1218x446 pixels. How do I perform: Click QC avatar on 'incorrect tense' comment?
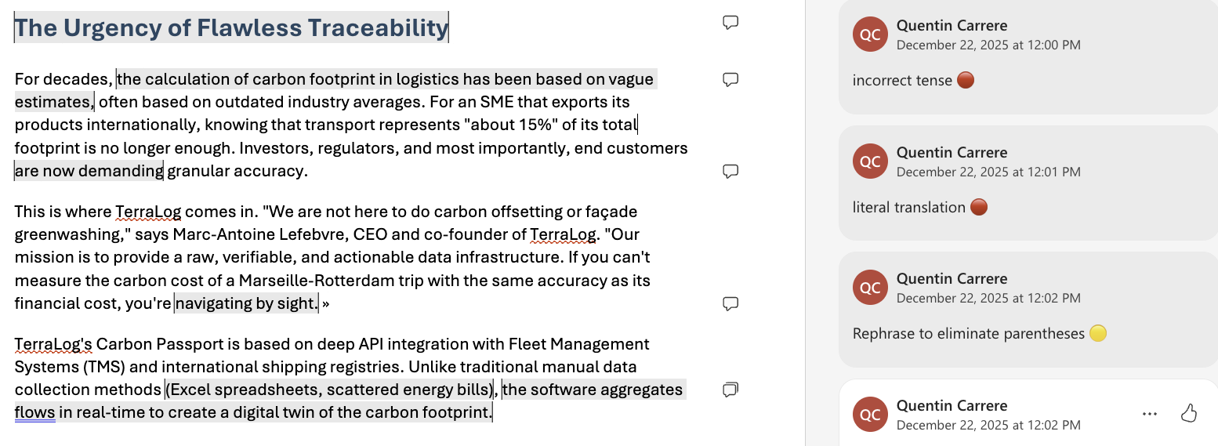point(870,34)
